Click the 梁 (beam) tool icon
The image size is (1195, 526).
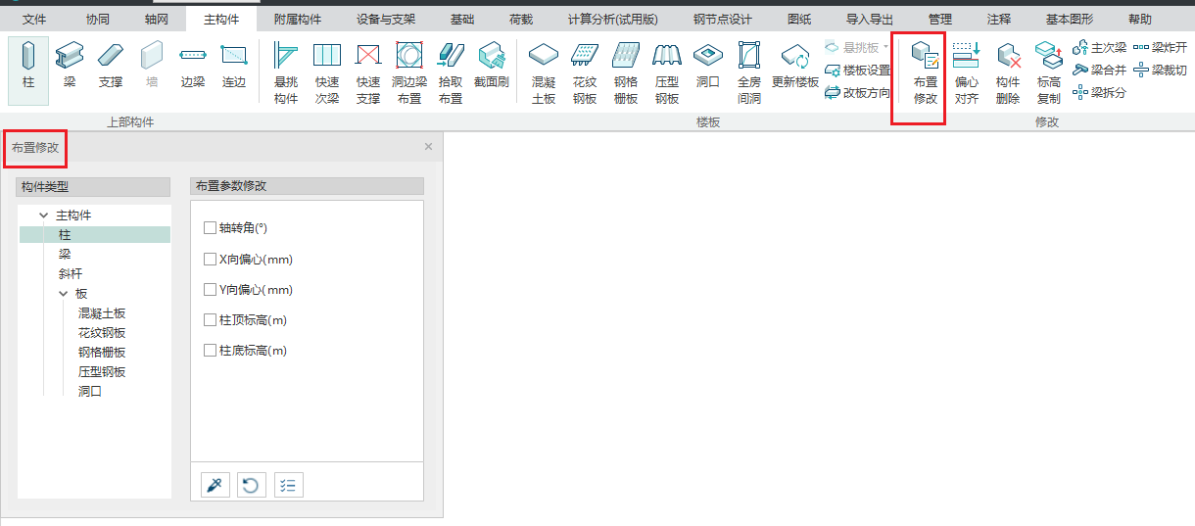click(x=70, y=69)
